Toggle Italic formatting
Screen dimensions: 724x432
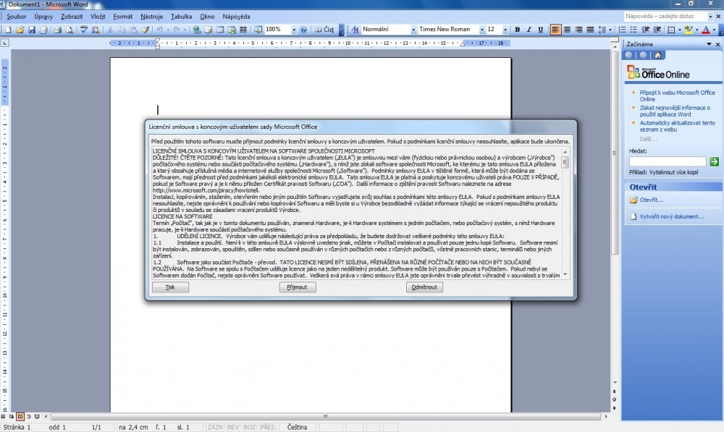[529, 30]
